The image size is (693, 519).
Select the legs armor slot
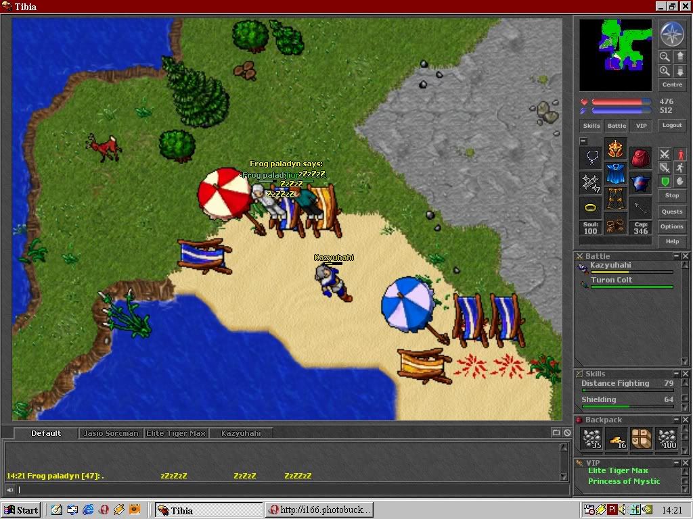point(615,199)
